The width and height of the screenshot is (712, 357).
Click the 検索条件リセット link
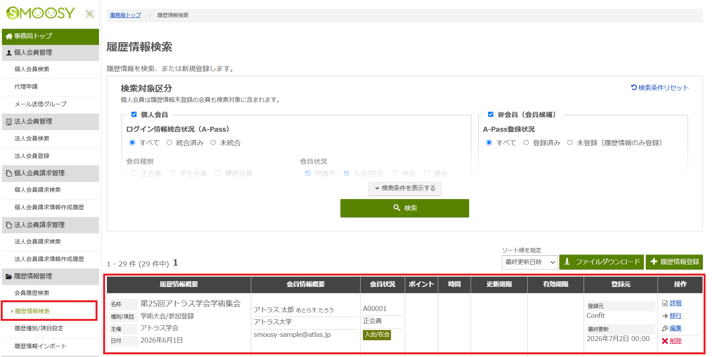(660, 88)
